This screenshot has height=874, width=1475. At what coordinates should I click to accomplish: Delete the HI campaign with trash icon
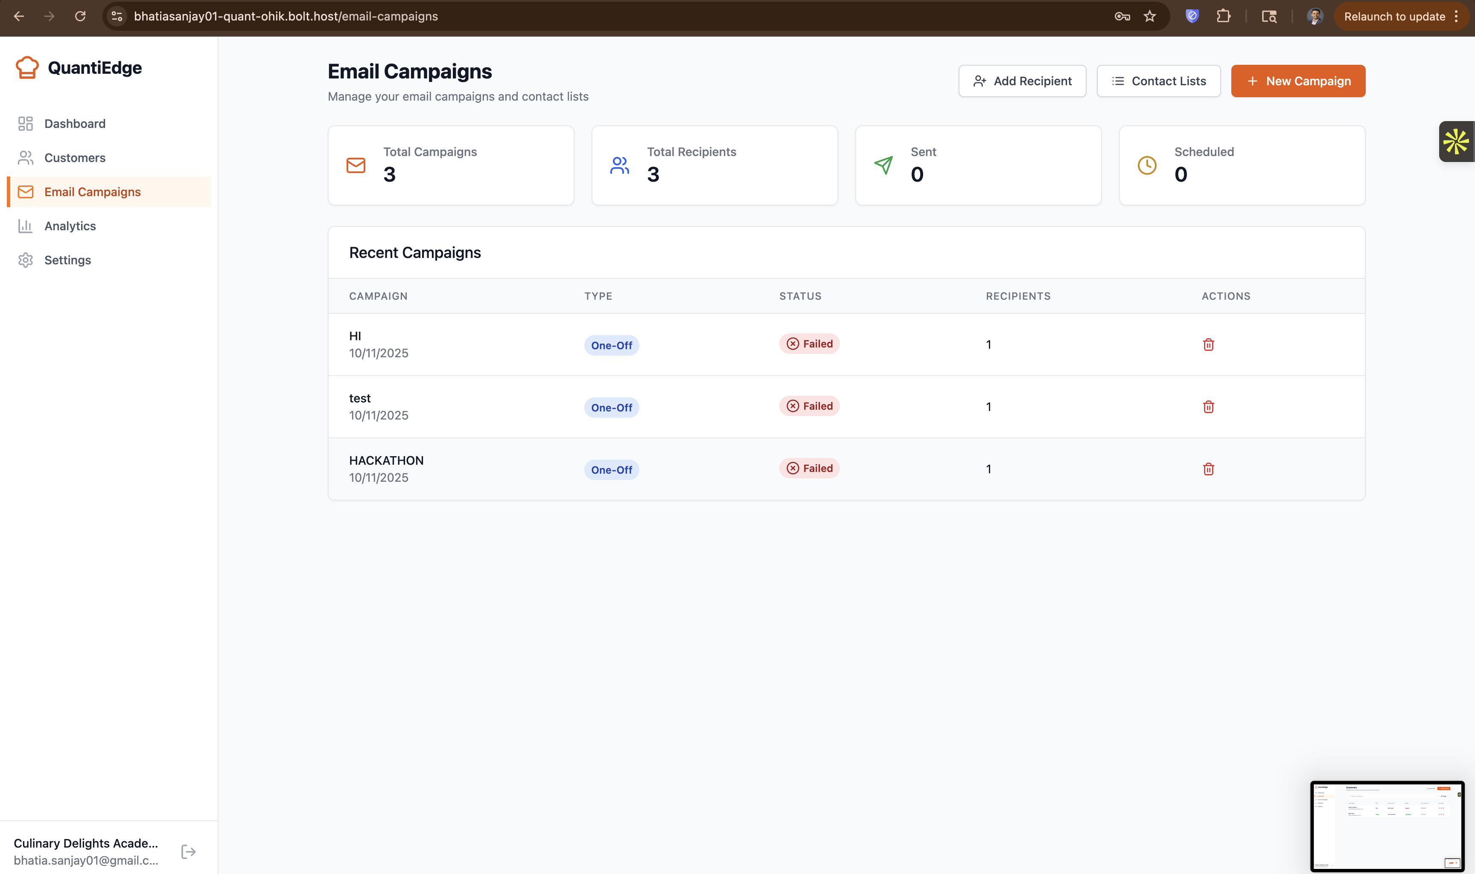(x=1208, y=344)
